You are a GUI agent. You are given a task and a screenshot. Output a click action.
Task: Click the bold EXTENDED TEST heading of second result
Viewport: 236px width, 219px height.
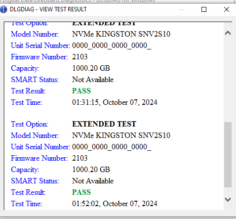[x=104, y=124]
